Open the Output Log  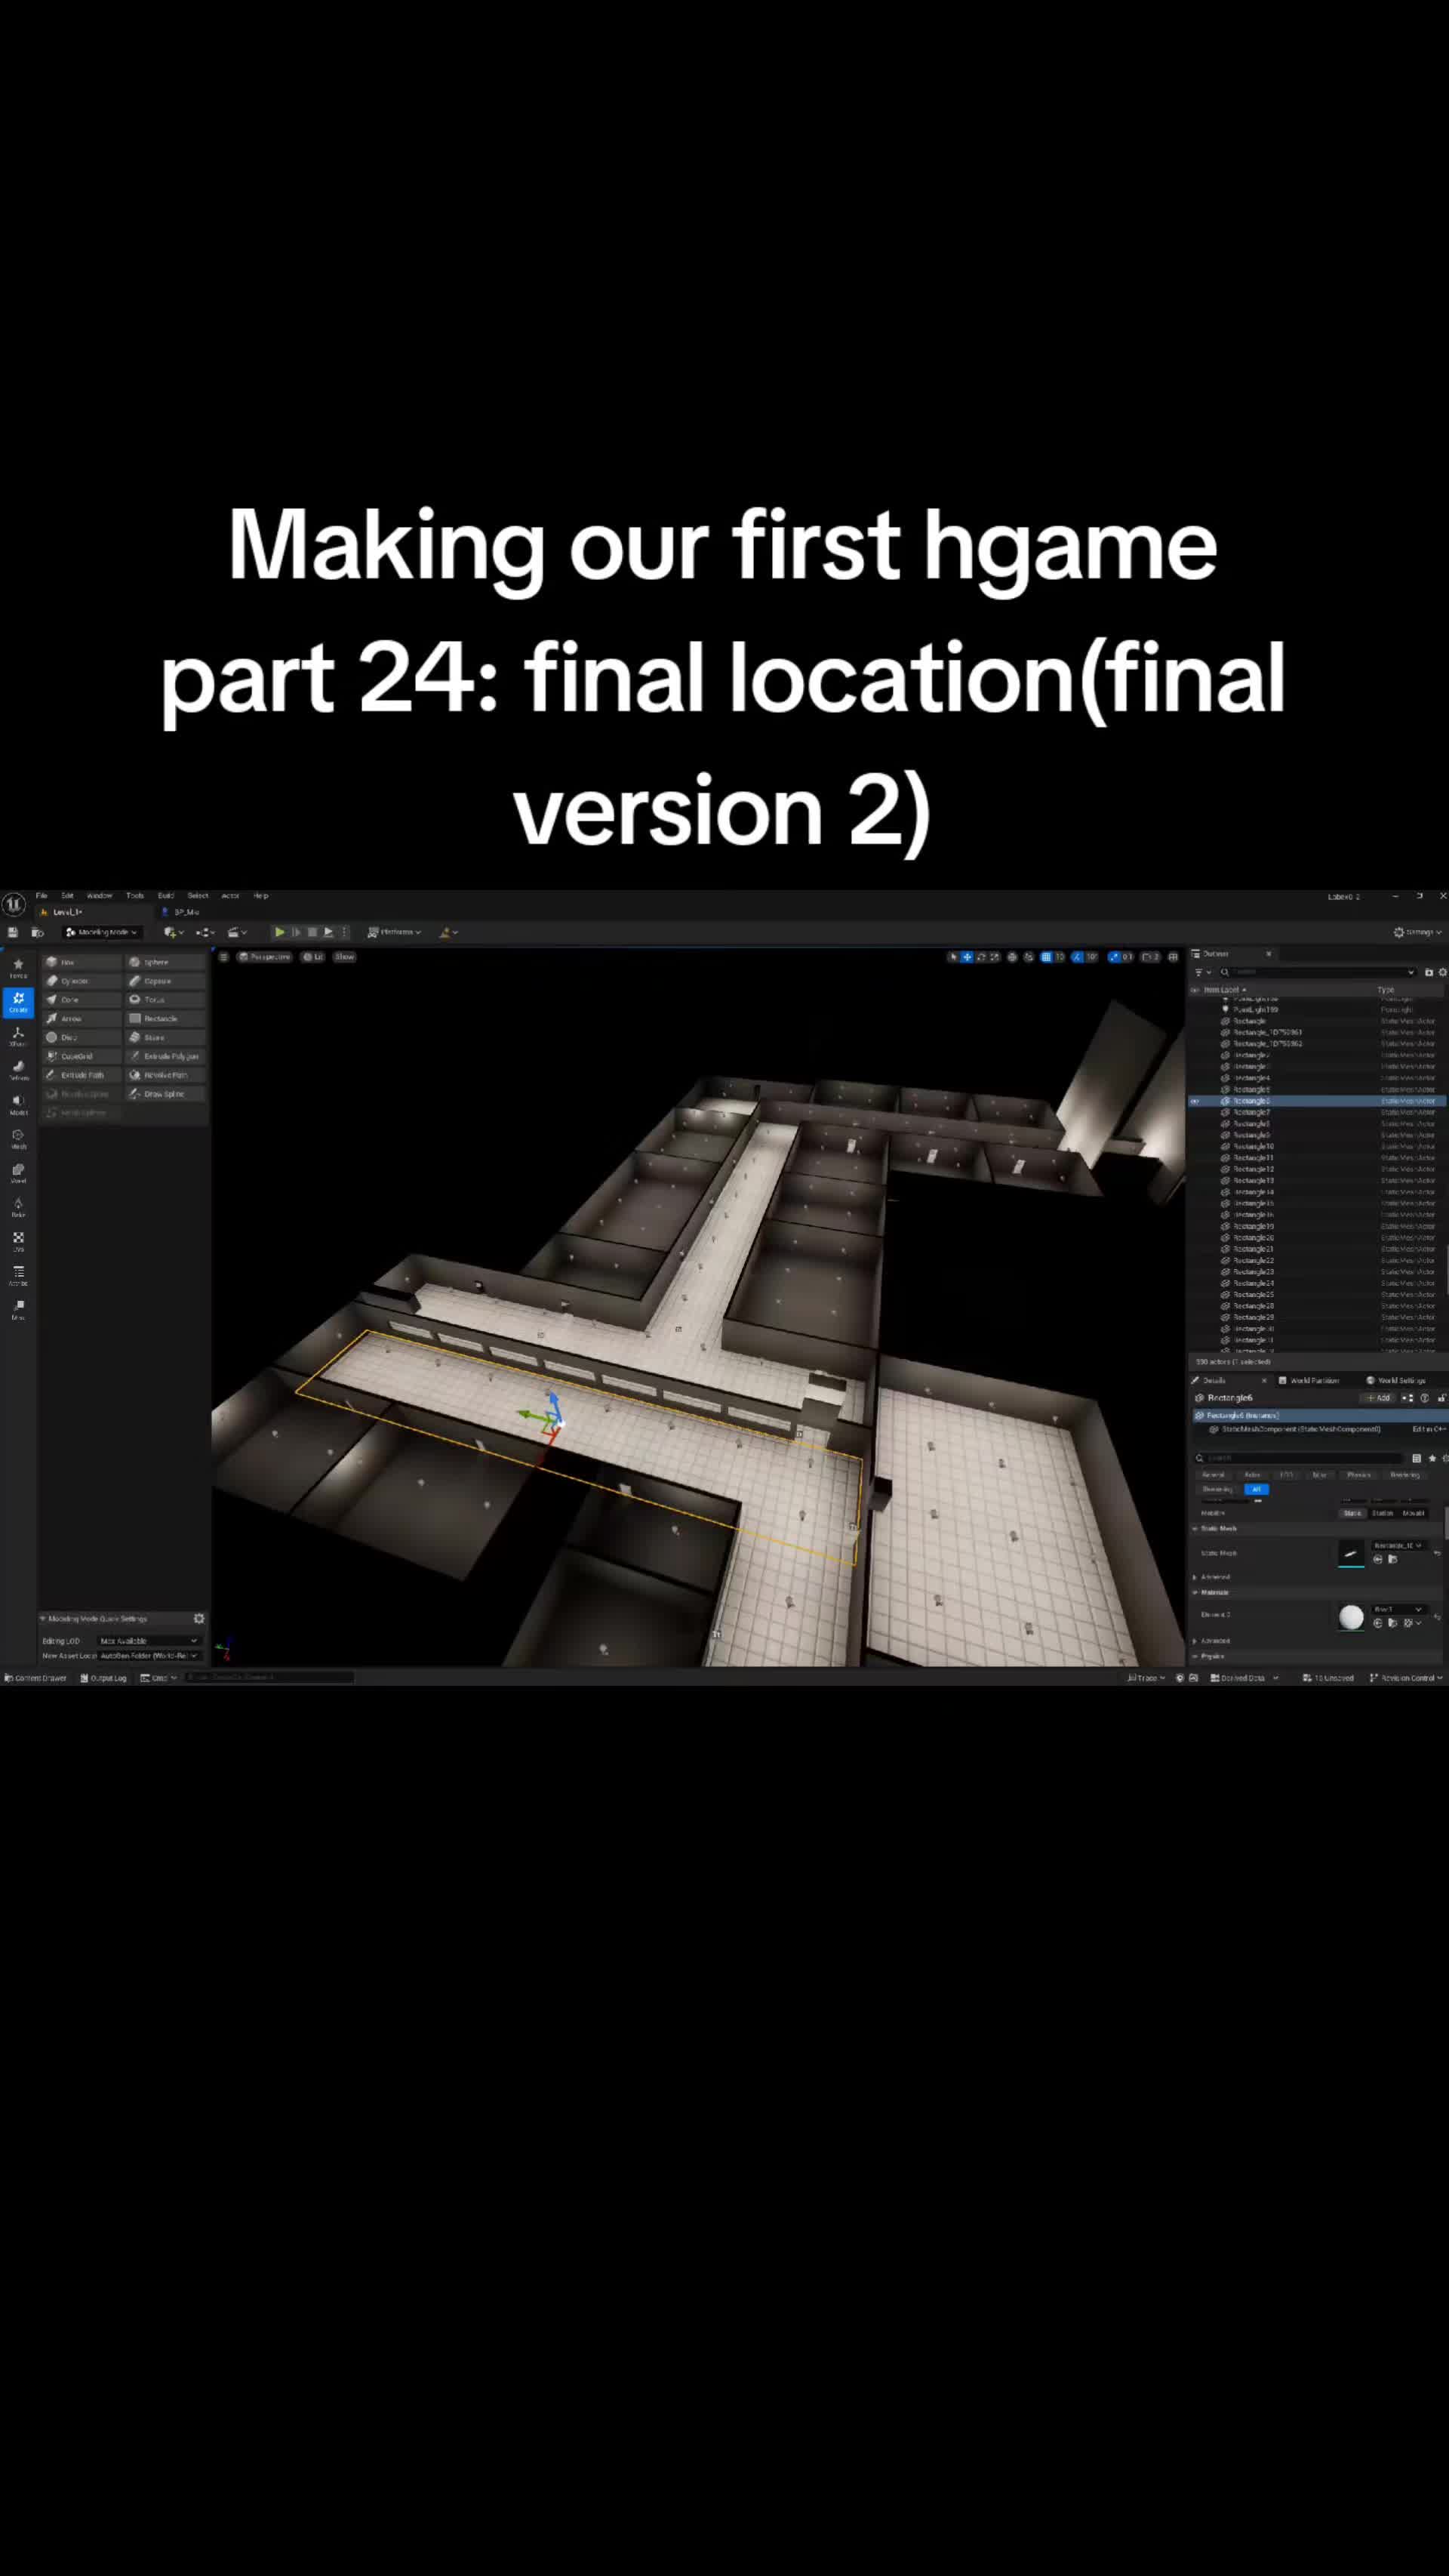point(104,1678)
